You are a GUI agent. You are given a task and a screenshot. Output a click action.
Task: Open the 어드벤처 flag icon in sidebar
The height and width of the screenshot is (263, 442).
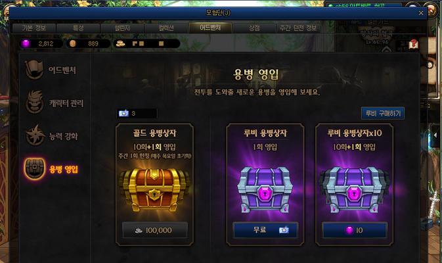coord(34,70)
